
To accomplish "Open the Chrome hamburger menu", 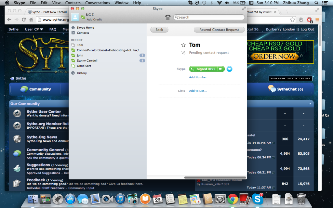I will pyautogui.click(x=317, y=20).
